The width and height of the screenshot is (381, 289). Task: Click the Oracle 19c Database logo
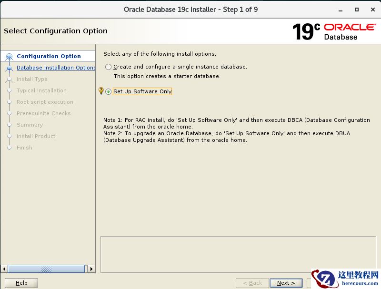(334, 31)
